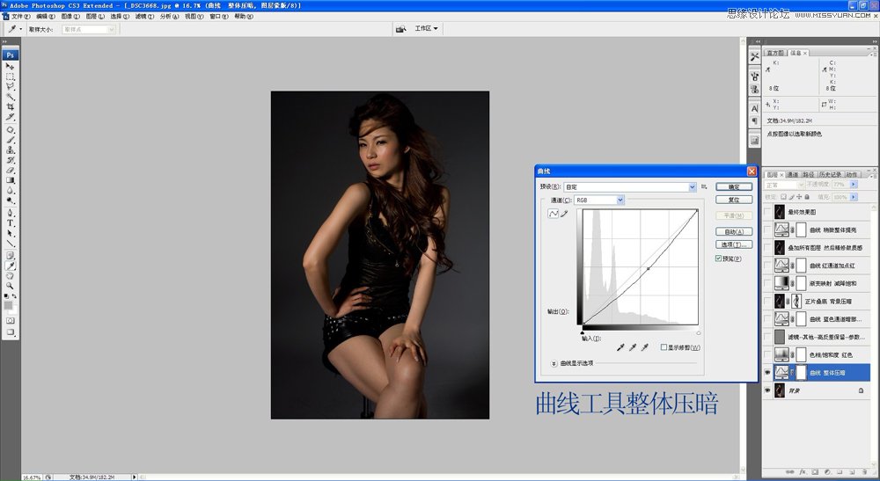This screenshot has width=880, height=481.
Task: Select the 最终效果图 layer thumbnail
Action: click(x=780, y=212)
